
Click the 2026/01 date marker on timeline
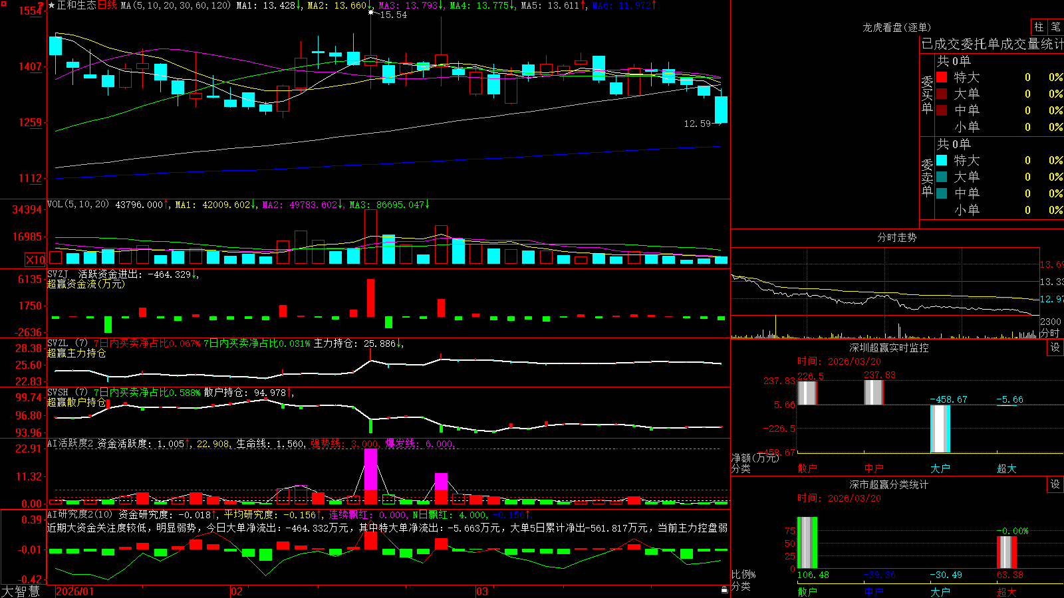[74, 591]
